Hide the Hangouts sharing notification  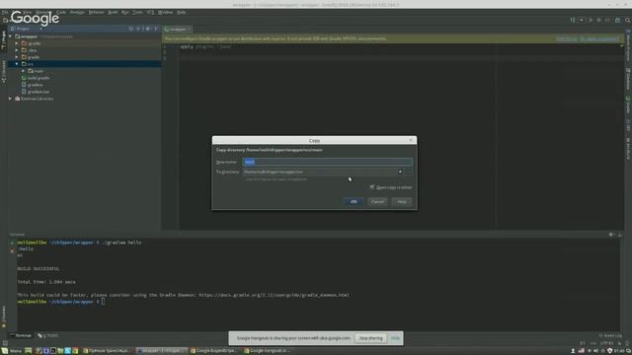pos(395,338)
